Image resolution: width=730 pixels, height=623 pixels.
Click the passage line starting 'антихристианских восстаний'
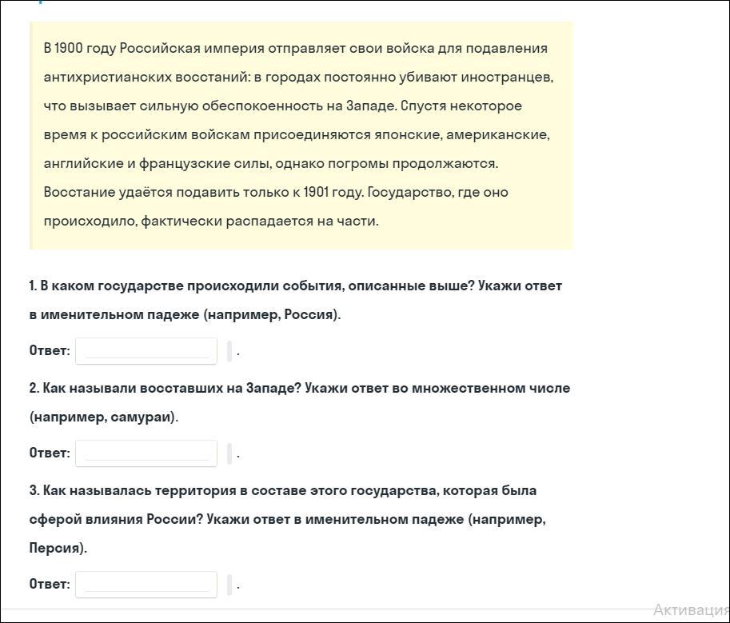[x=298, y=78]
